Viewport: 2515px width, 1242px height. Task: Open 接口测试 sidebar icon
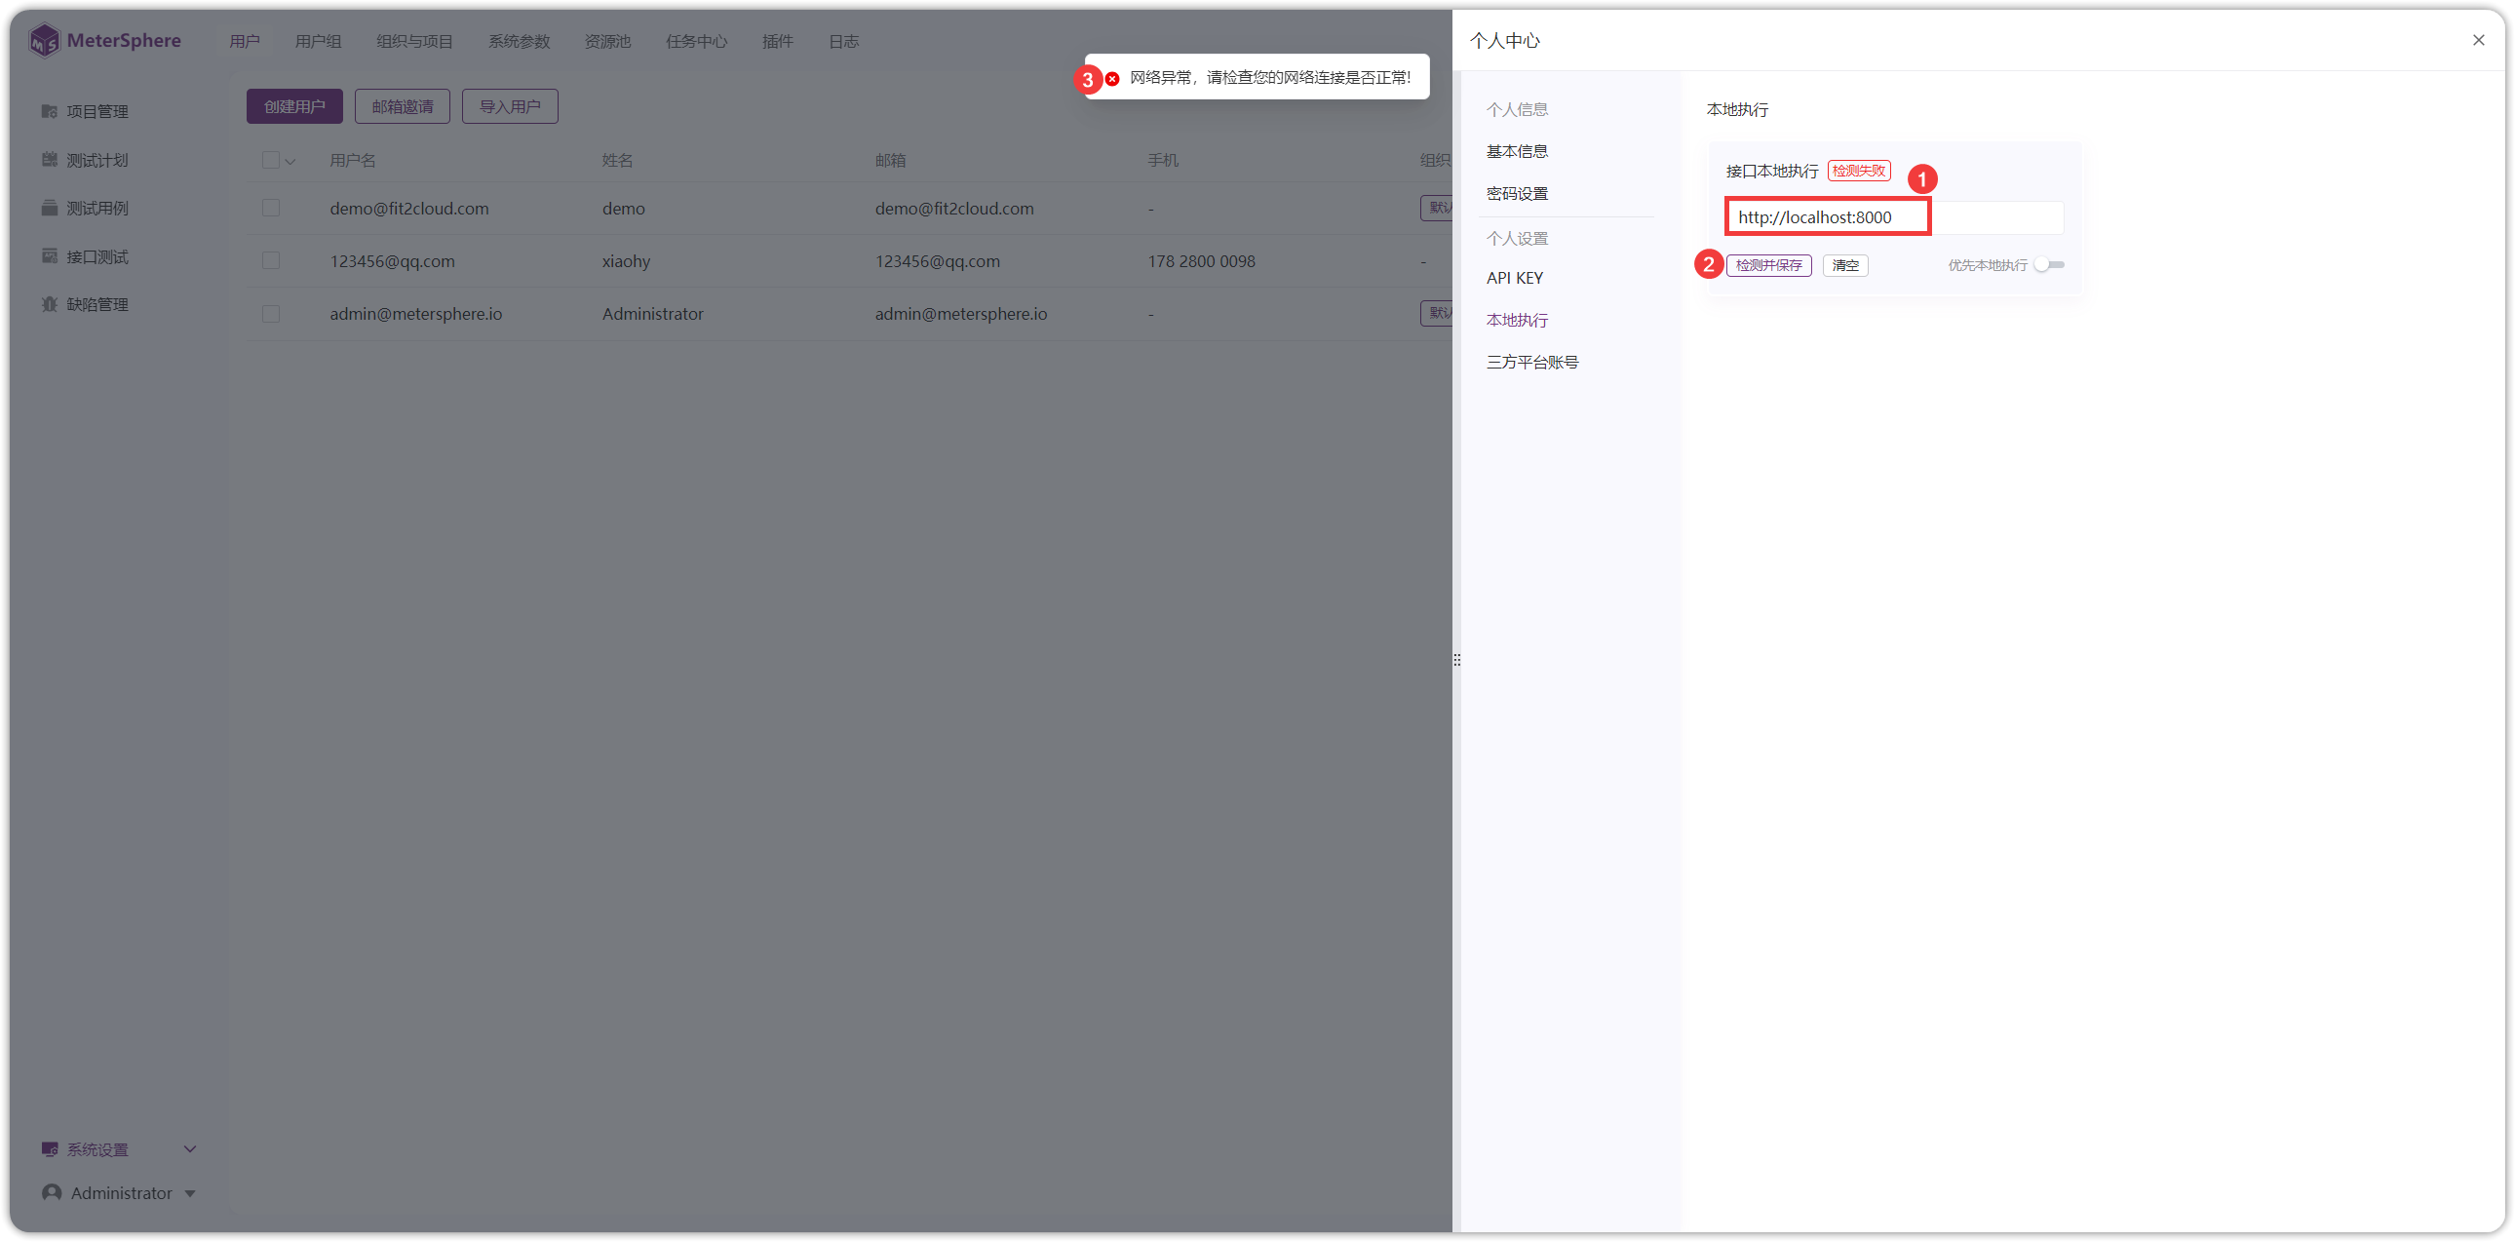point(49,255)
